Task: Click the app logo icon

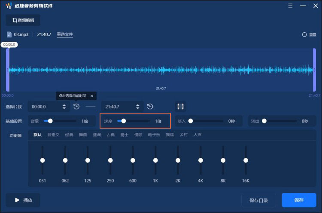Action: coord(9,6)
